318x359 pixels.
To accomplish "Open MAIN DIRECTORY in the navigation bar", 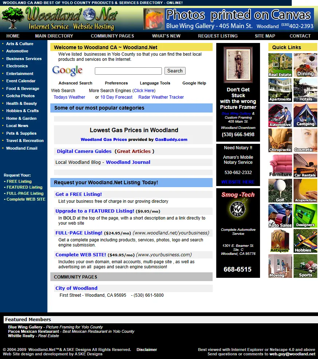I will 54,36.
